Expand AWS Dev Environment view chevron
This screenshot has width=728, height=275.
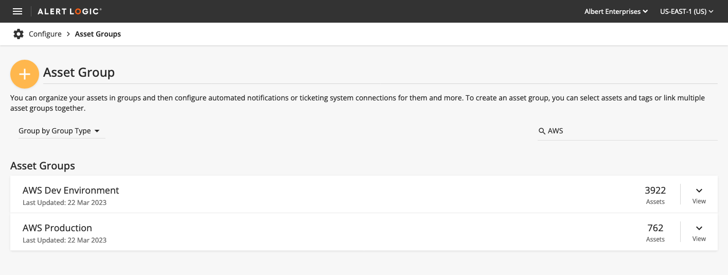click(x=699, y=191)
